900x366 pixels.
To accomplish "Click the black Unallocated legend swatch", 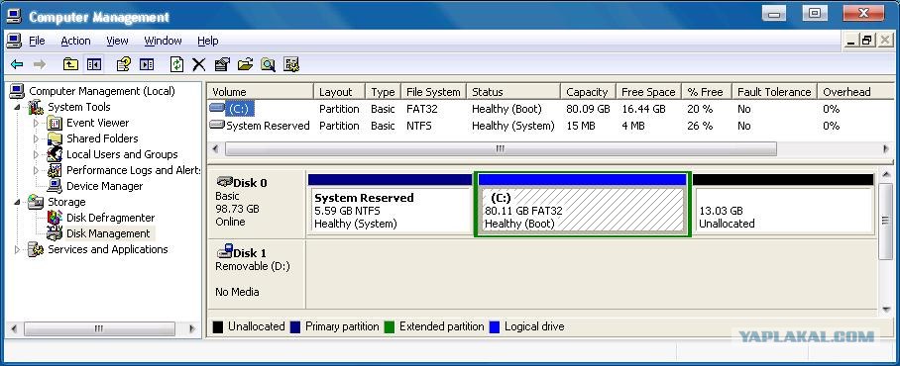I will coord(217,327).
